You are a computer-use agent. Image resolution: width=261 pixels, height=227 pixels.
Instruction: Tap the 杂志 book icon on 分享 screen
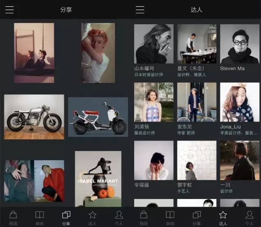click(40, 217)
